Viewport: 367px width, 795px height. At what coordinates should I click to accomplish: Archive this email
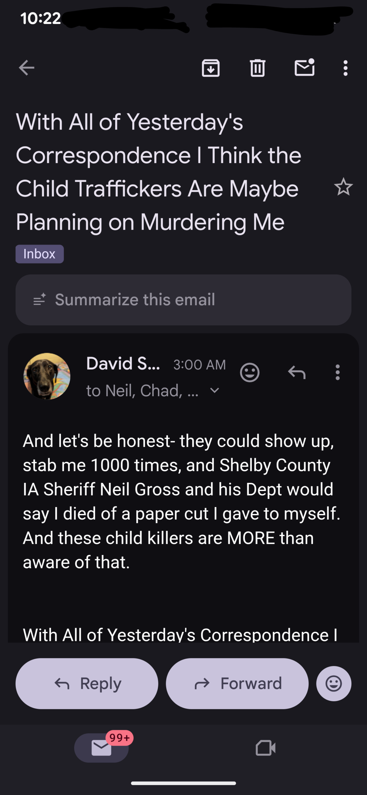click(211, 68)
